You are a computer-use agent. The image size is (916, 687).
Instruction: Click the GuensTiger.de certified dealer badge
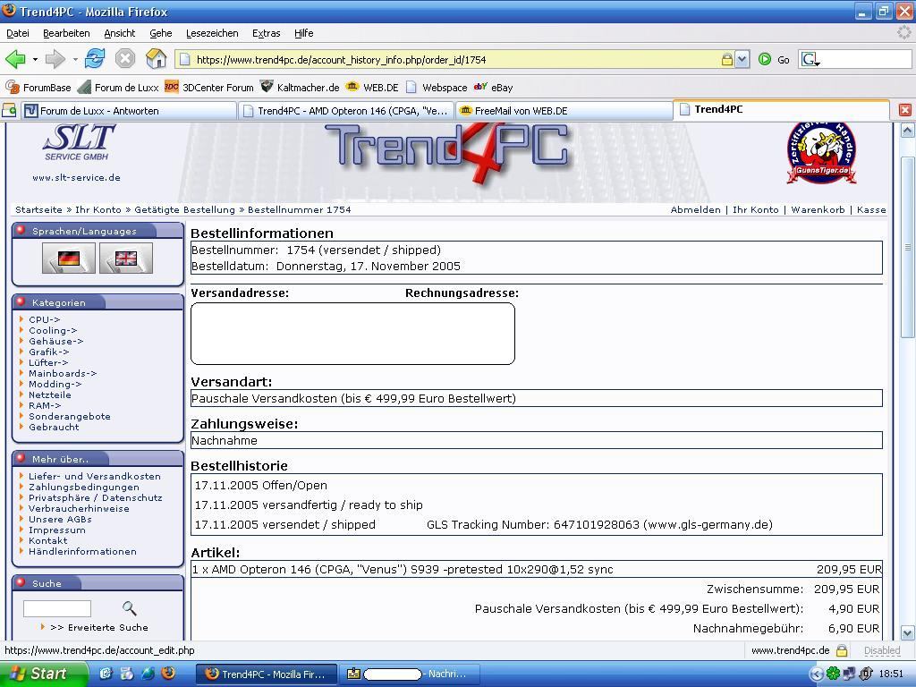coord(821,153)
